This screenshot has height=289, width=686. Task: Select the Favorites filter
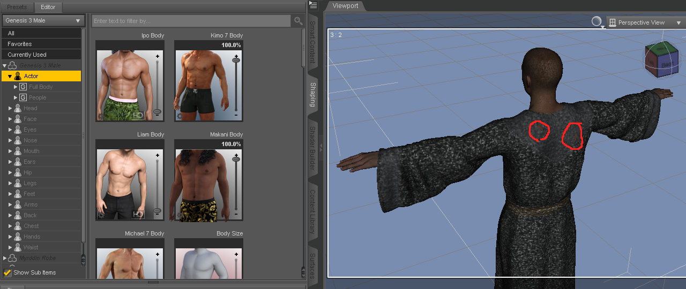pos(41,44)
